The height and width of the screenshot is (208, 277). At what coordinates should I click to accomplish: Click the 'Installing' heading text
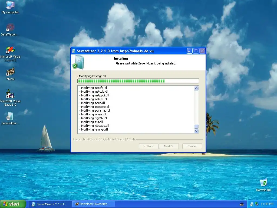pos(121,58)
